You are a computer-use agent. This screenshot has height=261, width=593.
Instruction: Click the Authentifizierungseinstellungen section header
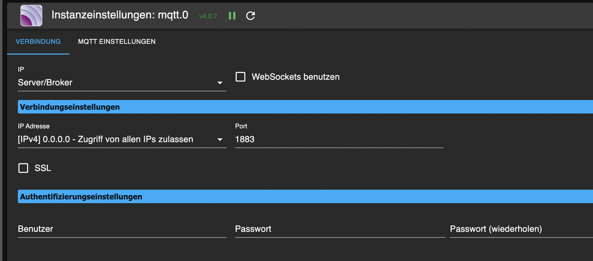click(x=81, y=196)
